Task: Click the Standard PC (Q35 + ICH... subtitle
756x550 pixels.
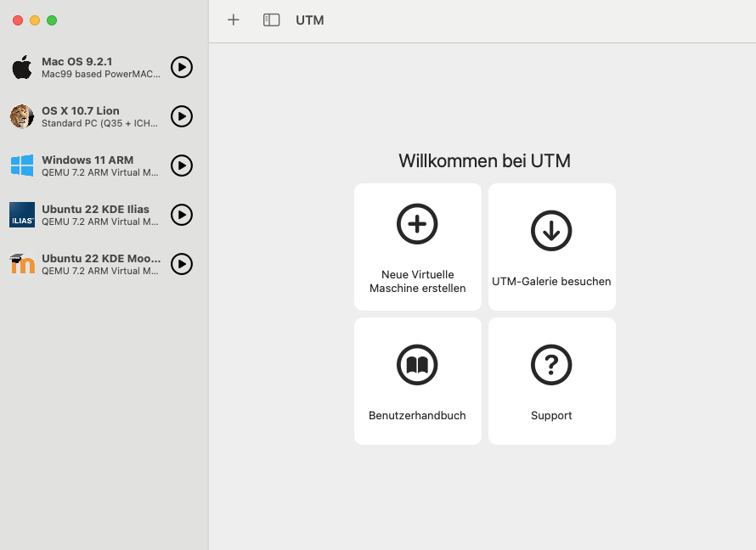Action: [x=99, y=123]
